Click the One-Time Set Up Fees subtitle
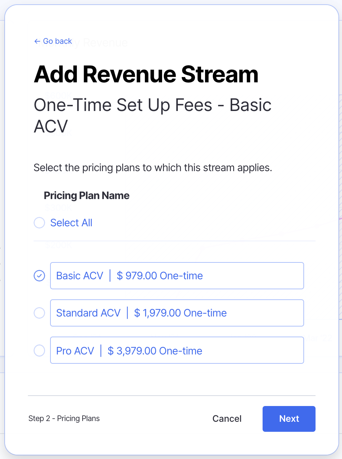The width and height of the screenshot is (342, 459). coord(152,115)
